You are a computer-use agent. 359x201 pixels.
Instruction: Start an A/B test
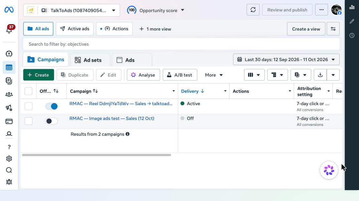180,75
